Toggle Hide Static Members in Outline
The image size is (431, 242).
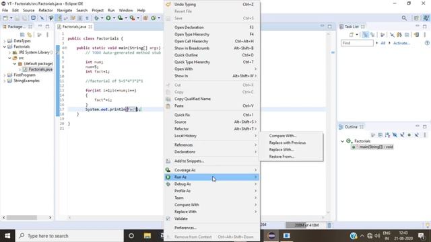point(402,135)
